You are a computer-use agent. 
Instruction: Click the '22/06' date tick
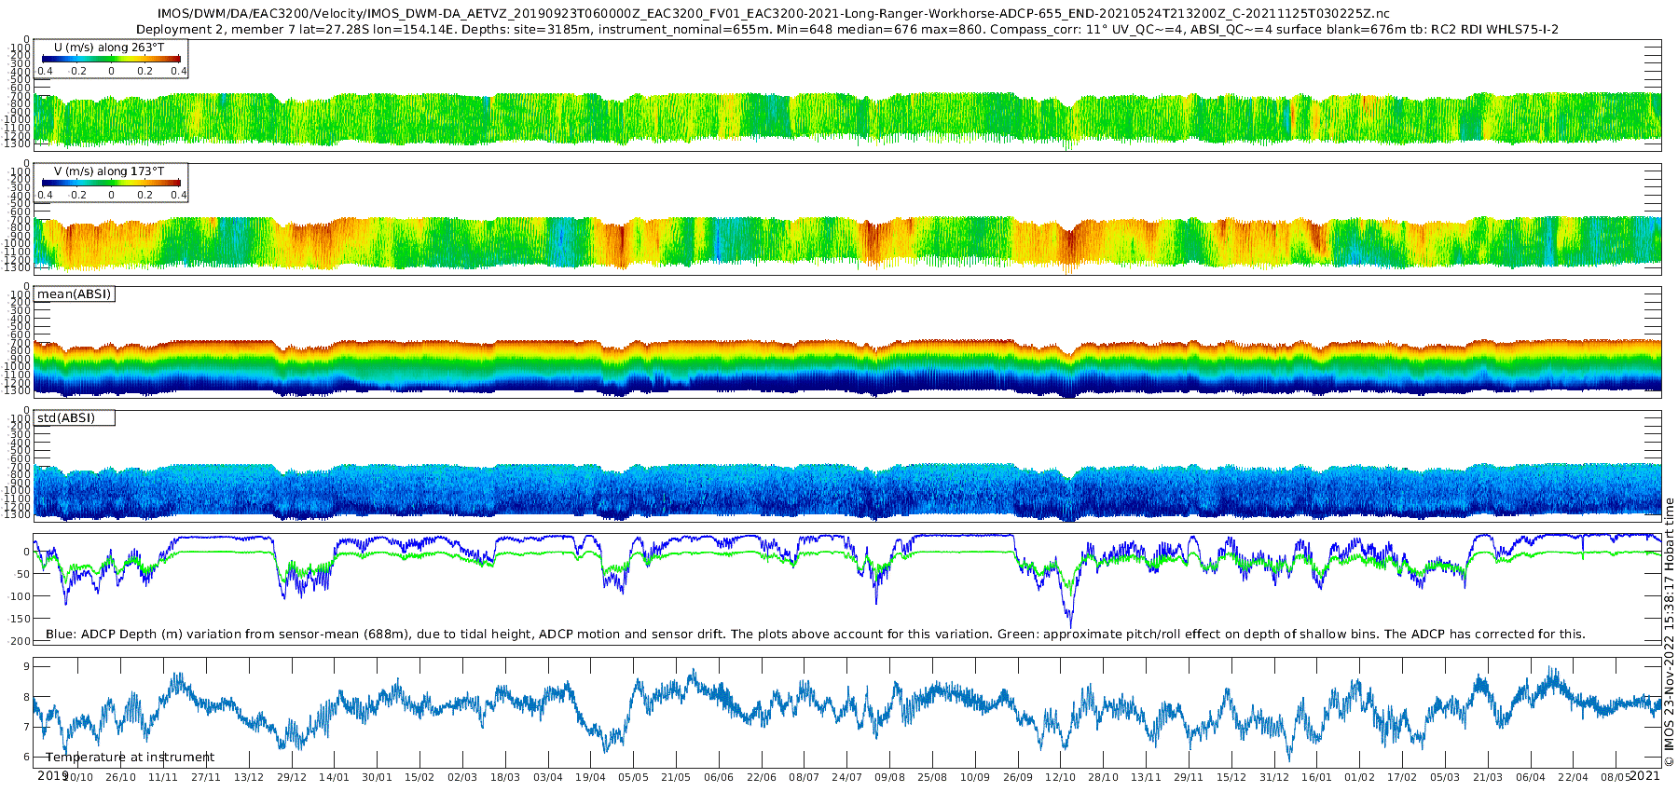762,777
